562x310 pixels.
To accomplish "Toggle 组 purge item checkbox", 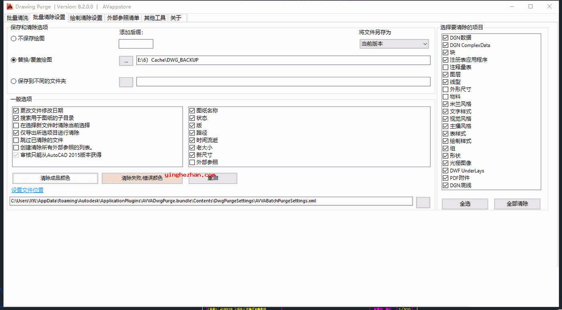I will coord(446,148).
